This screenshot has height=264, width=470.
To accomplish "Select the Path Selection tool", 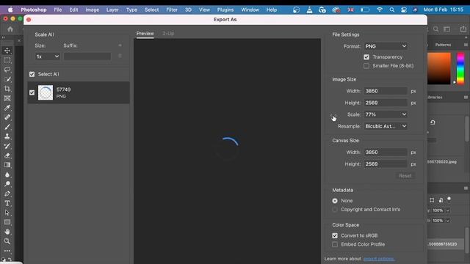I will click(x=7, y=213).
